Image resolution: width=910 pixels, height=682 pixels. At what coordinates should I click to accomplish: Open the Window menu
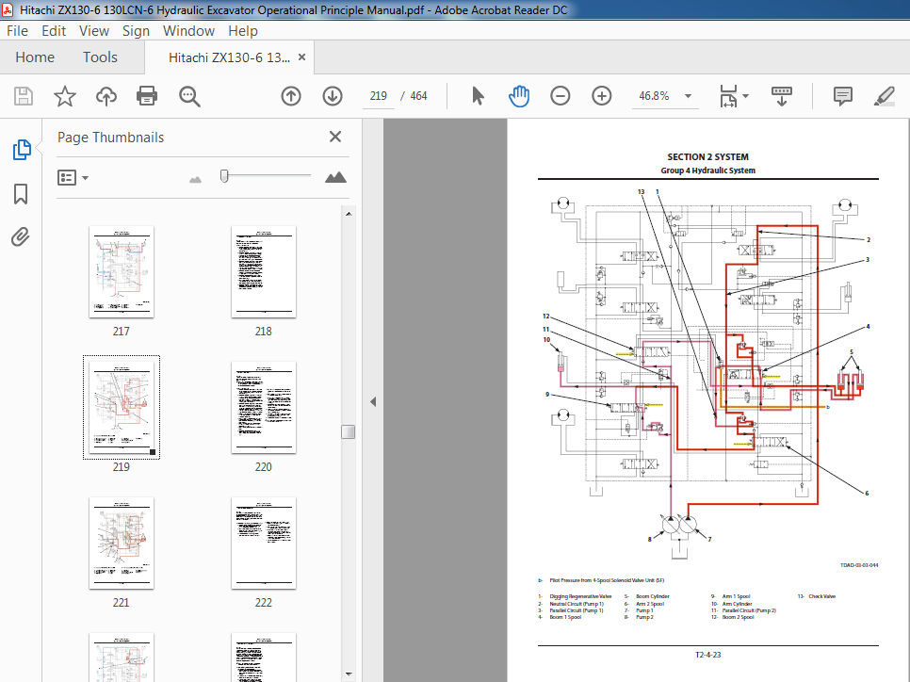(x=188, y=31)
